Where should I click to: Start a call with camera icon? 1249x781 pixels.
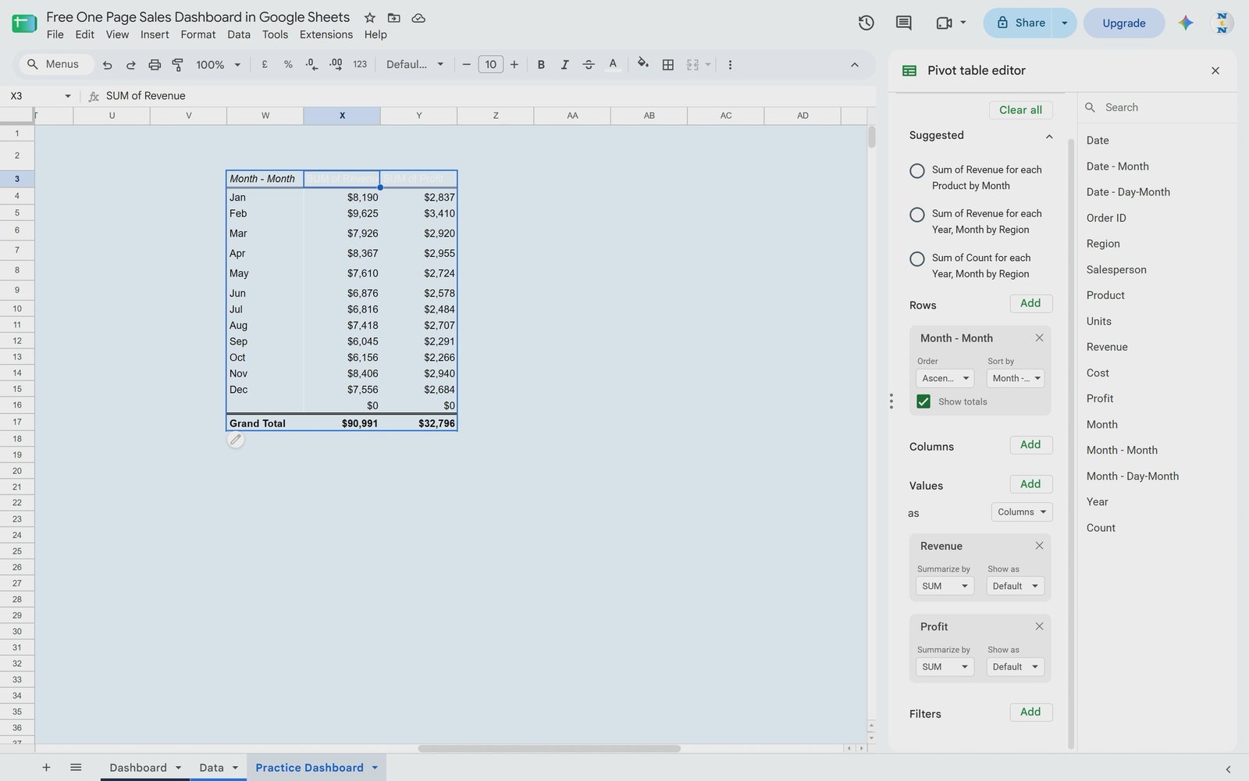944,23
